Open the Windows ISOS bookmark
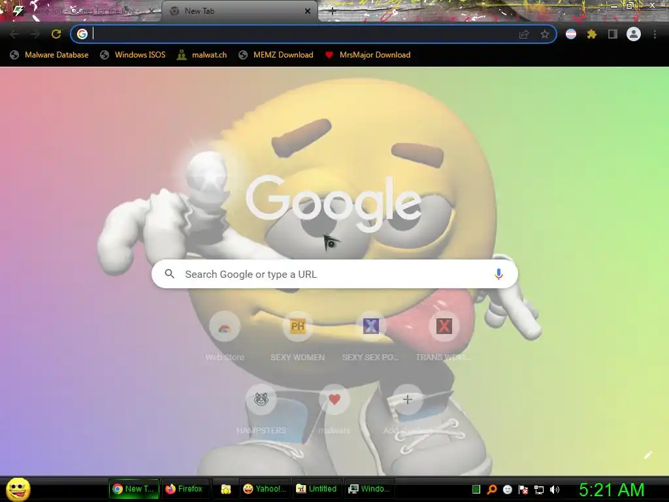This screenshot has width=669, height=502. pyautogui.click(x=133, y=55)
